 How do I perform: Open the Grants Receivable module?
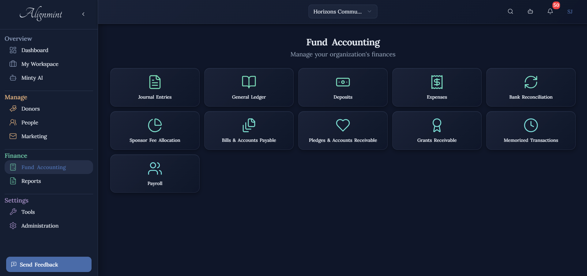tap(437, 130)
